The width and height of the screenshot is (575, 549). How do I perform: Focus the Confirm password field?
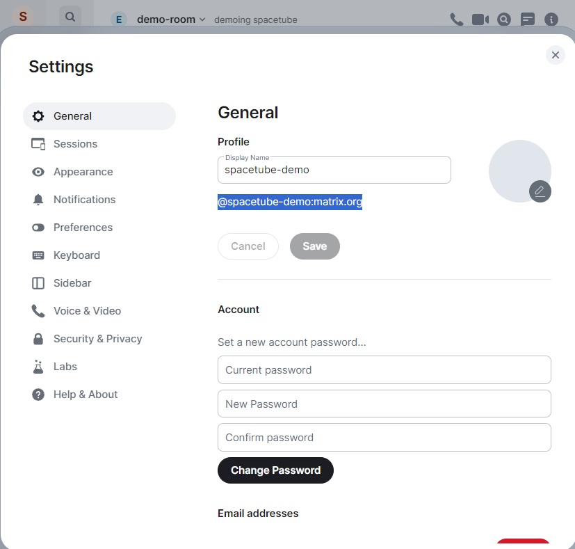384,438
